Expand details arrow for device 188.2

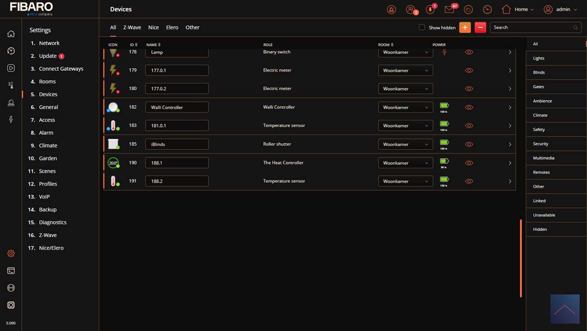510,181
